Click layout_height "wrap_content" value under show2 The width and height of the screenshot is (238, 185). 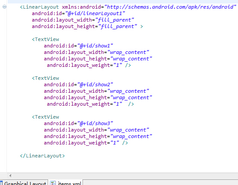[131, 98]
